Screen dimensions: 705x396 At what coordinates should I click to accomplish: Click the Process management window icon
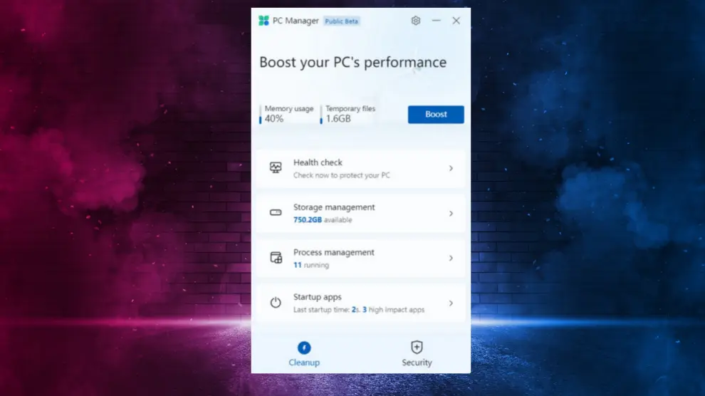(x=276, y=258)
